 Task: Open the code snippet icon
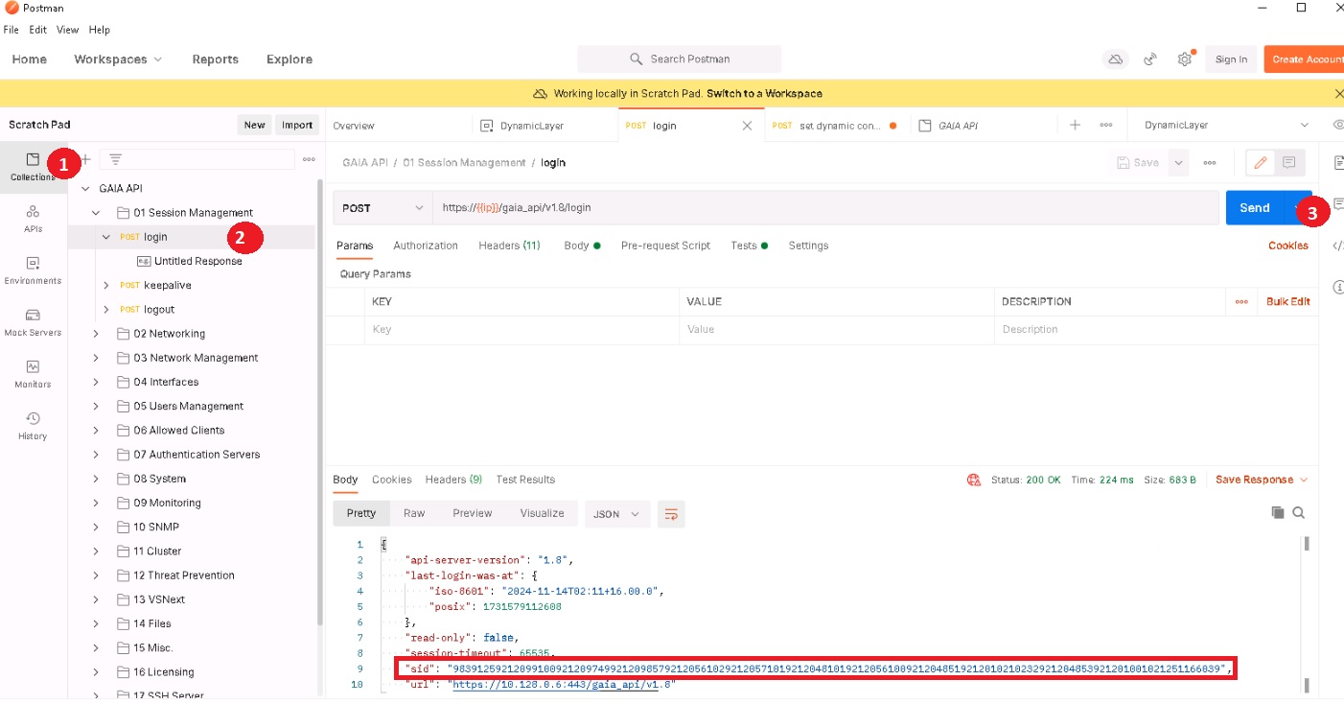point(1338,246)
